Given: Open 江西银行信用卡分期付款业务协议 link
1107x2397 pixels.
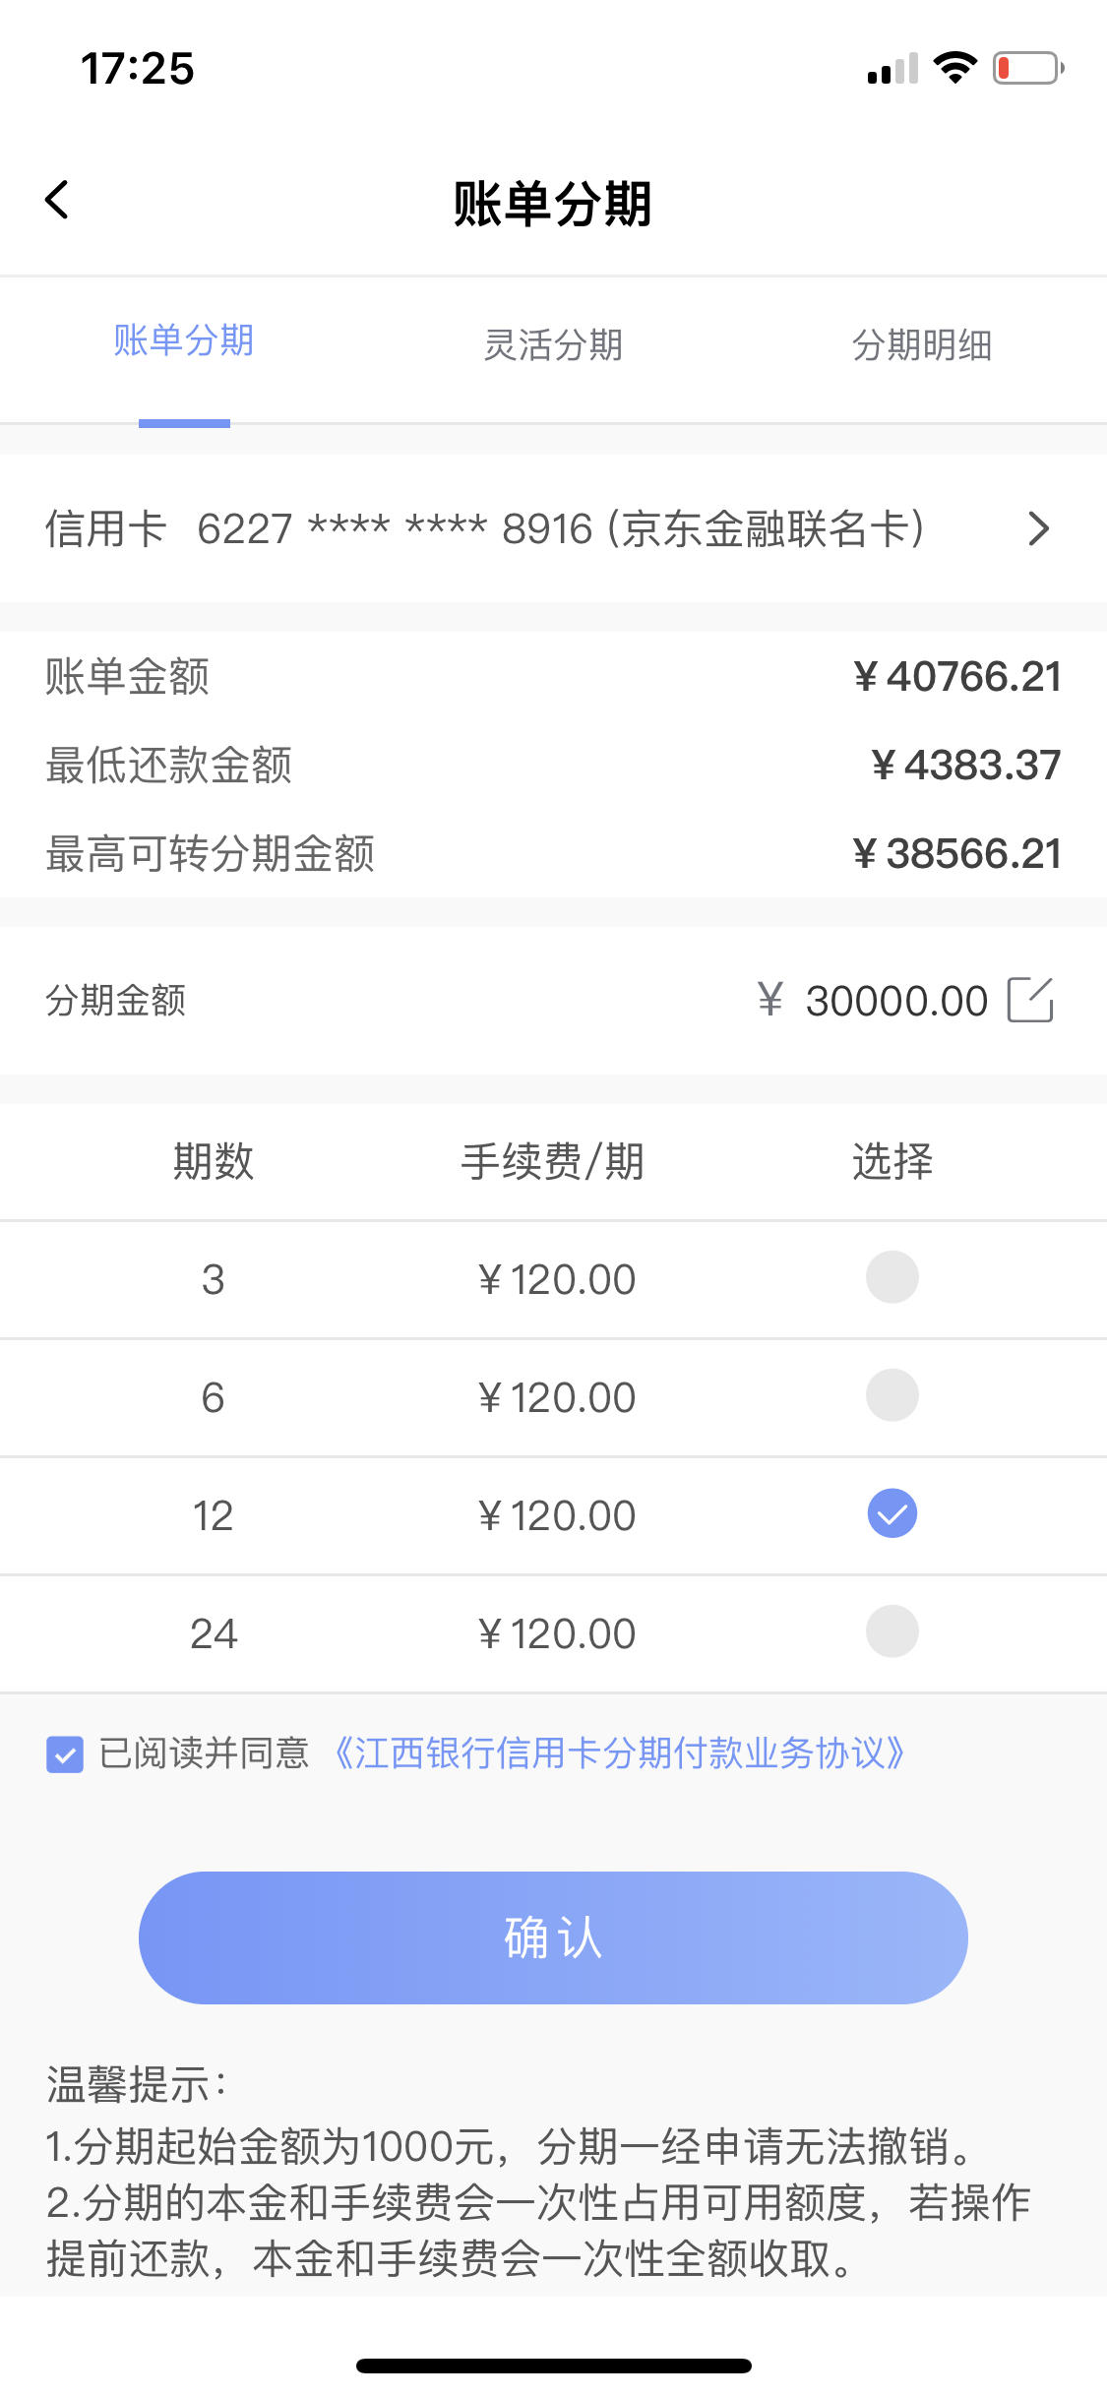Looking at the screenshot, I should pos(620,1753).
